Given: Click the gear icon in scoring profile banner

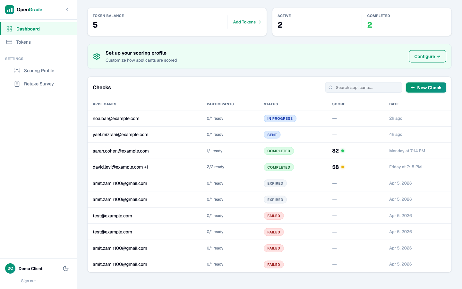Looking at the screenshot, I should point(97,56).
